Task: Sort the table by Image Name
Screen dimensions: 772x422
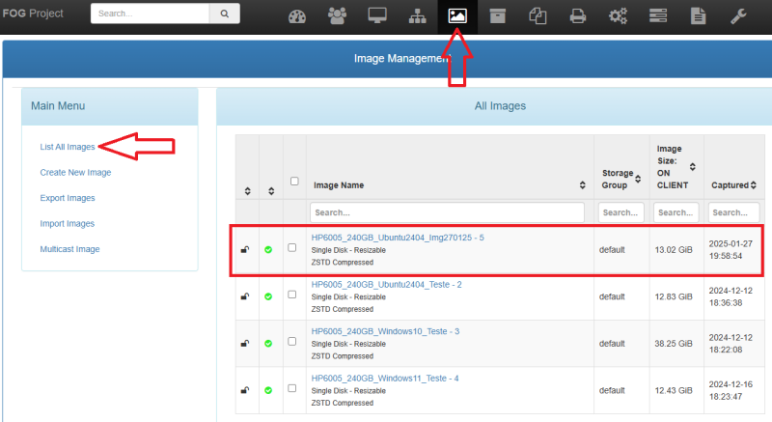Action: point(583,185)
